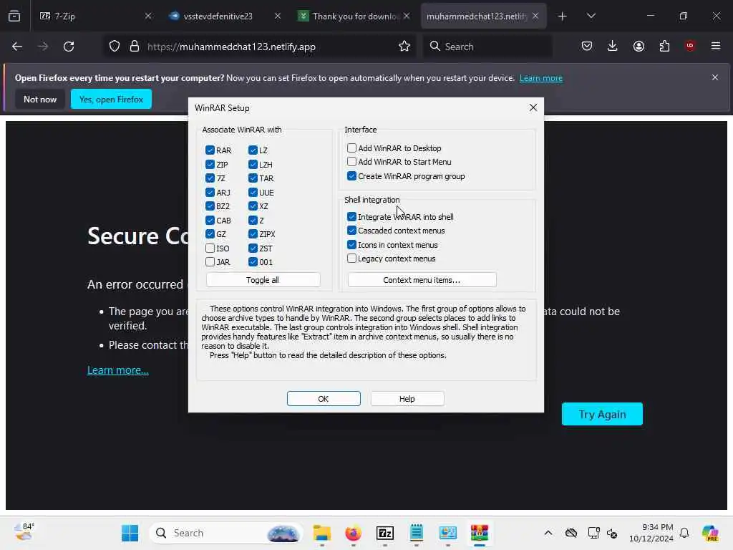733x550 pixels.
Task: Uncheck the ZIP association checkbox
Action: point(210,164)
